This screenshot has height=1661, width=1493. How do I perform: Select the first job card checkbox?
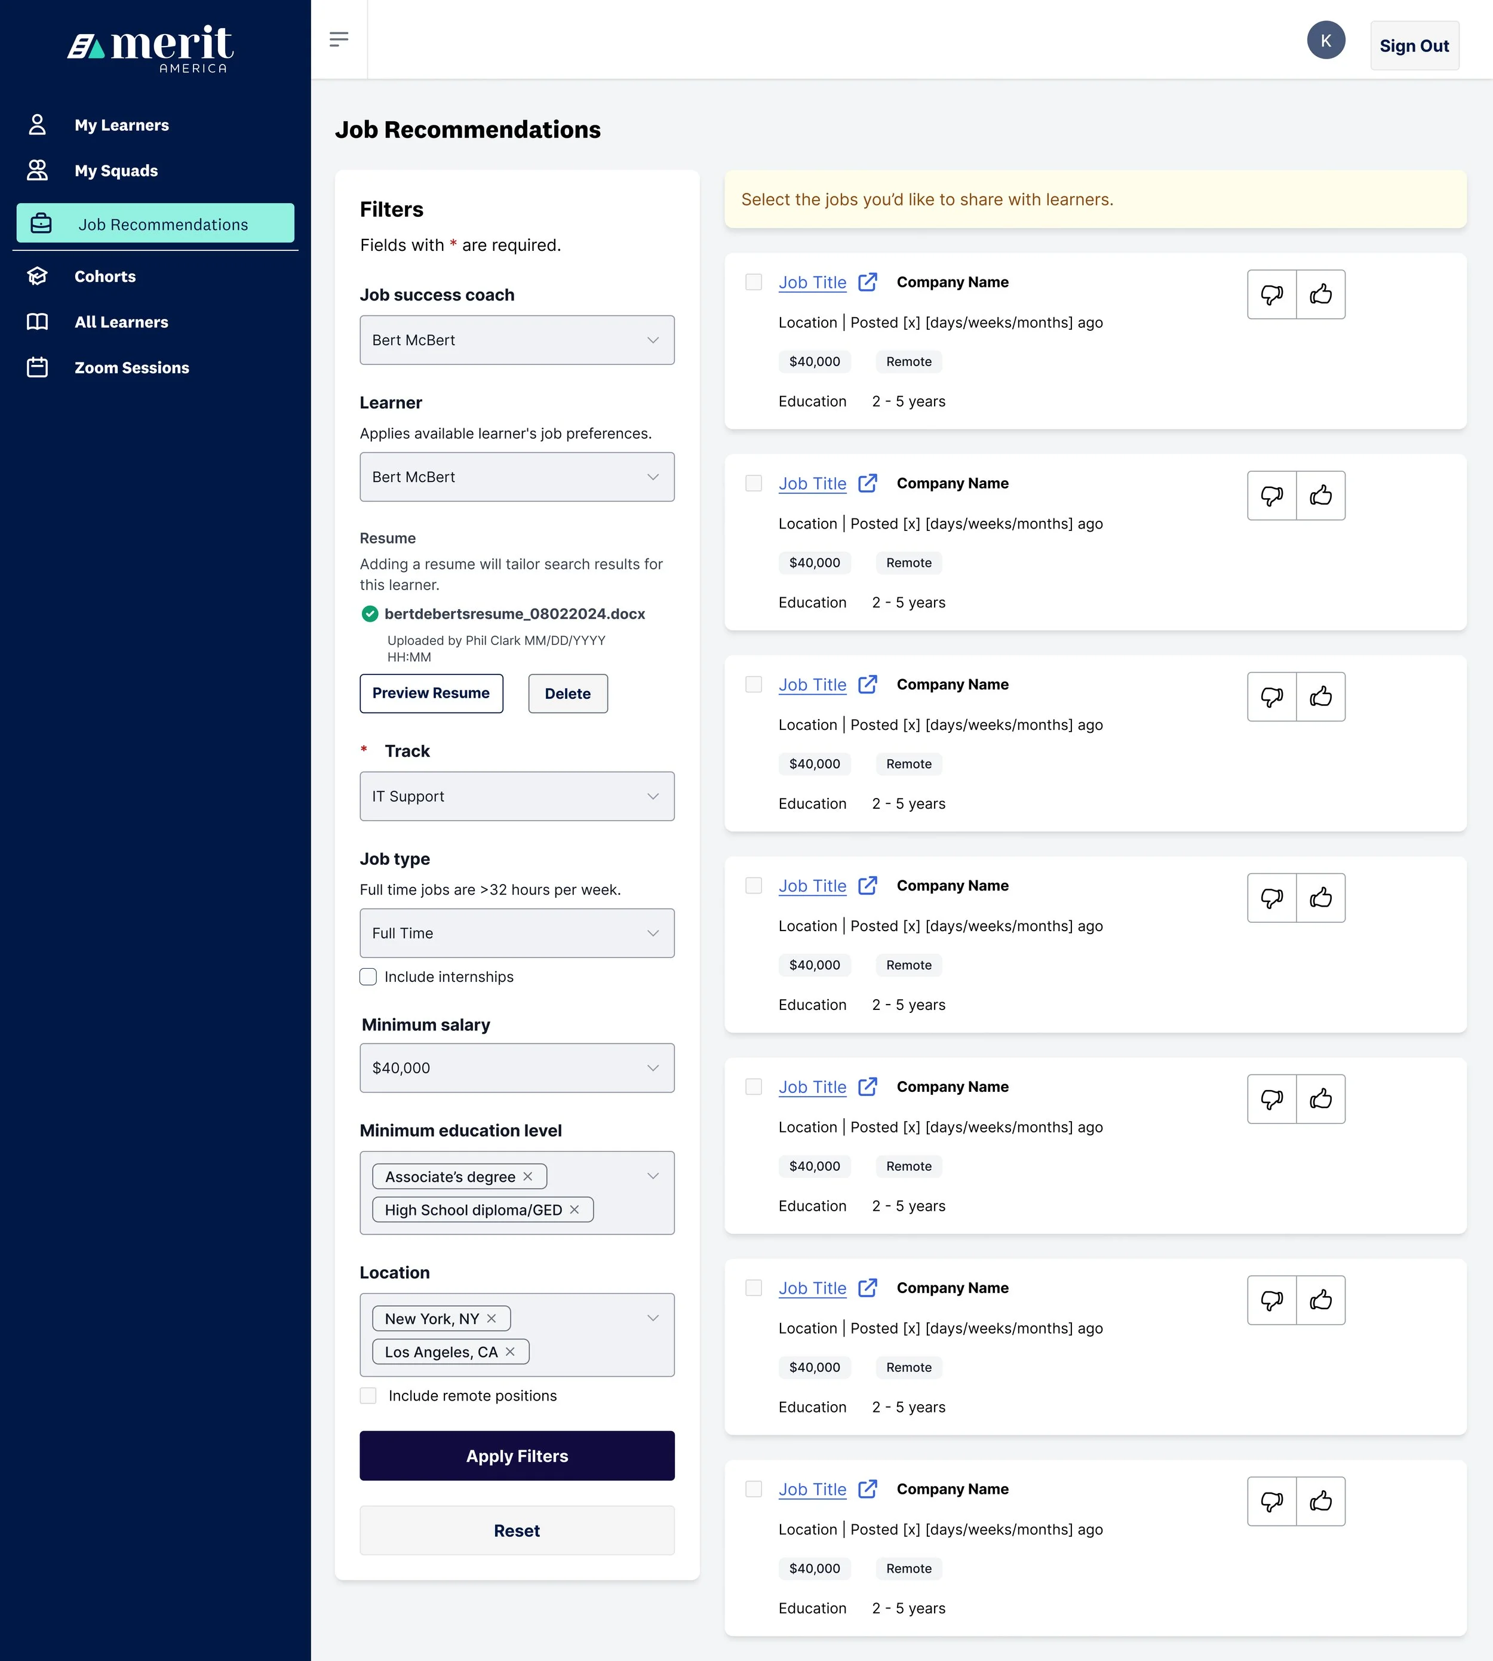pos(753,282)
